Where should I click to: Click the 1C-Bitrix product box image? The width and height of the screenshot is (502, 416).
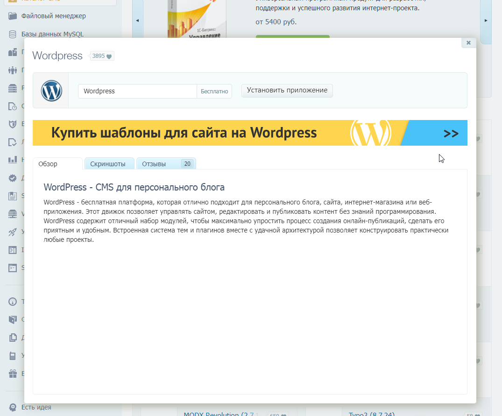pyautogui.click(x=197, y=19)
